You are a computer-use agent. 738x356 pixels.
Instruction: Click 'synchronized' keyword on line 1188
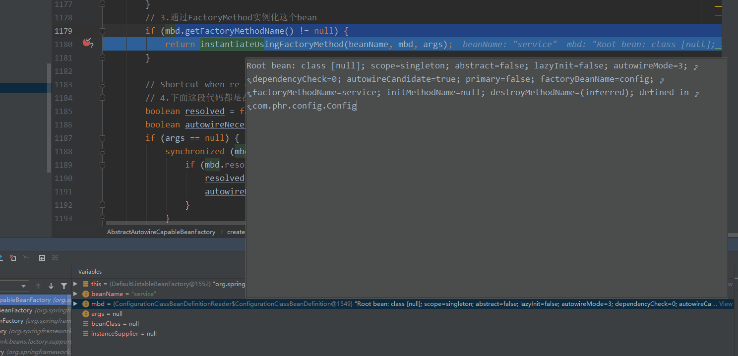tap(195, 151)
